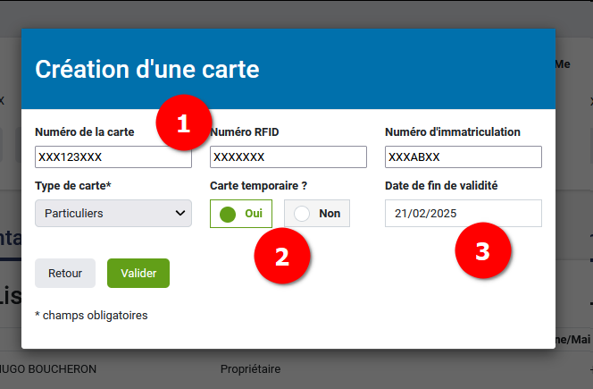Open the Date de fin de validité field
The image size is (593, 389).
(464, 214)
